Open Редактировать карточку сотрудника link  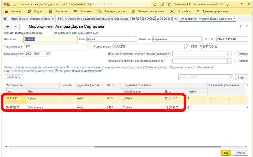tap(75, 33)
